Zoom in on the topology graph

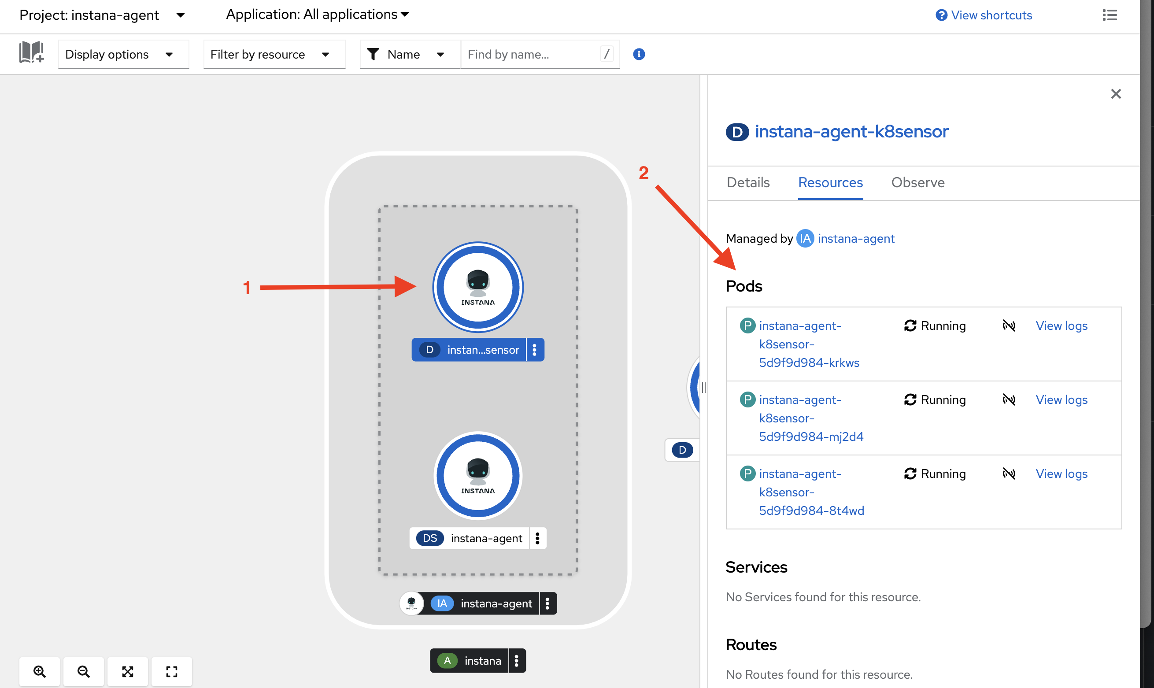click(x=39, y=671)
